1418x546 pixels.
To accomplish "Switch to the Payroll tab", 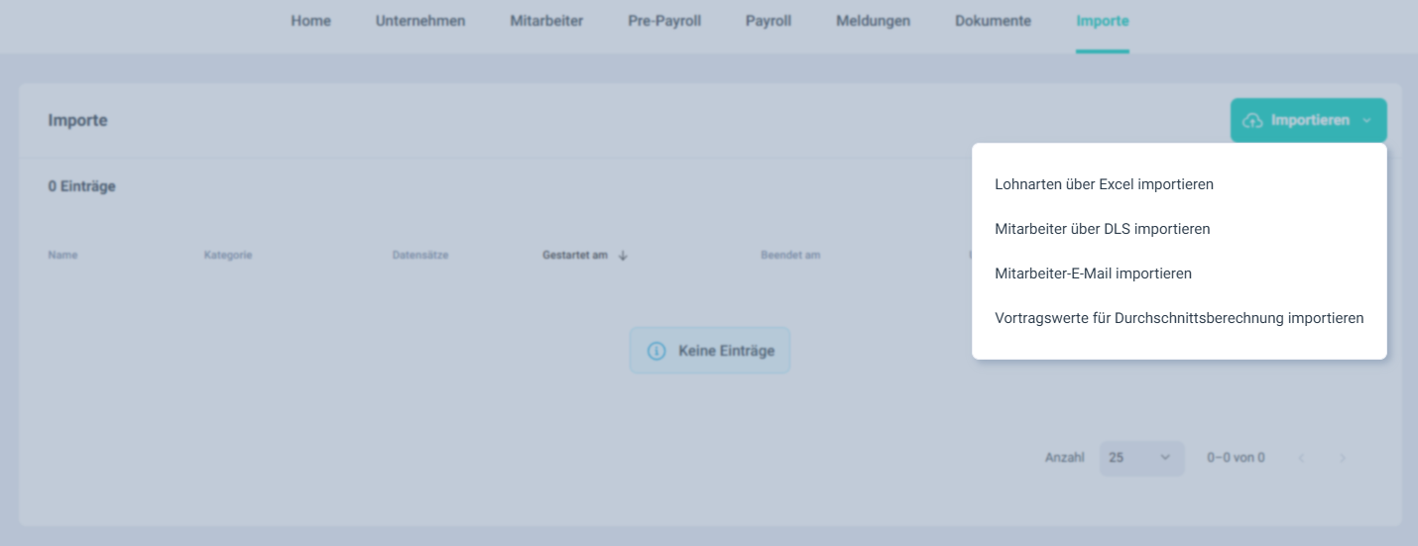I will (x=768, y=21).
